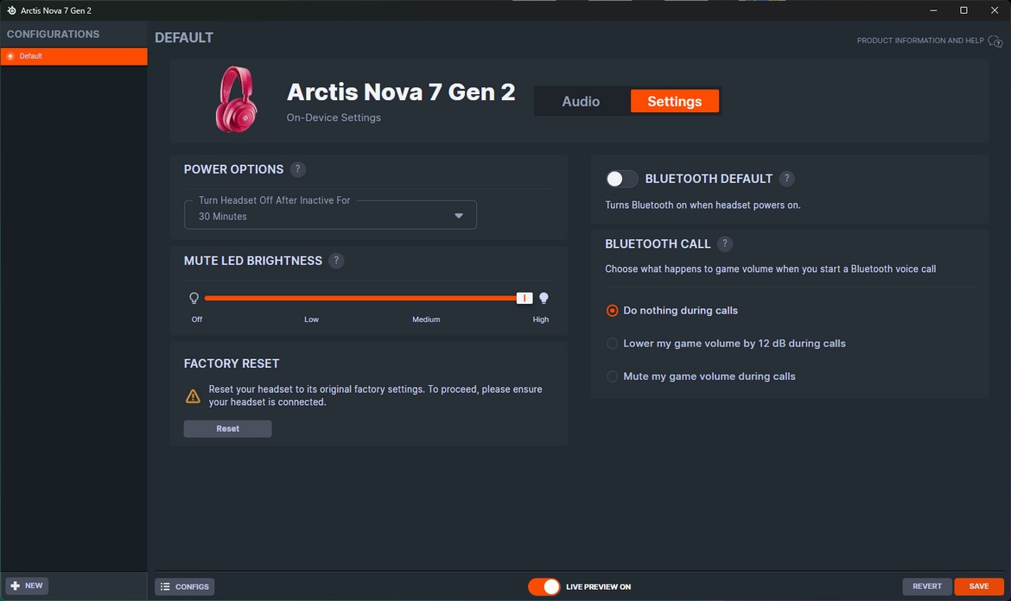Click the bright light bulb icon
The height and width of the screenshot is (601, 1011).
click(x=544, y=298)
